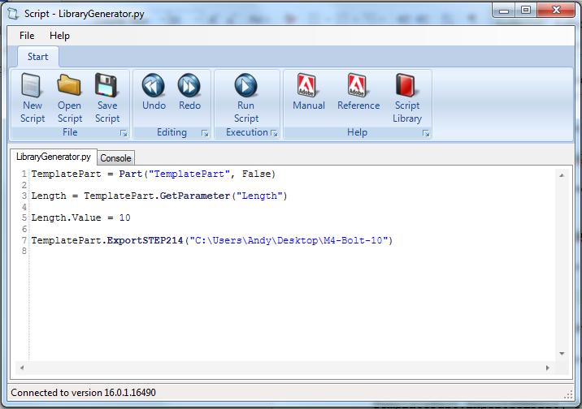Expand the Help group dialog launcher
The width and height of the screenshot is (582, 409).
pyautogui.click(x=426, y=133)
